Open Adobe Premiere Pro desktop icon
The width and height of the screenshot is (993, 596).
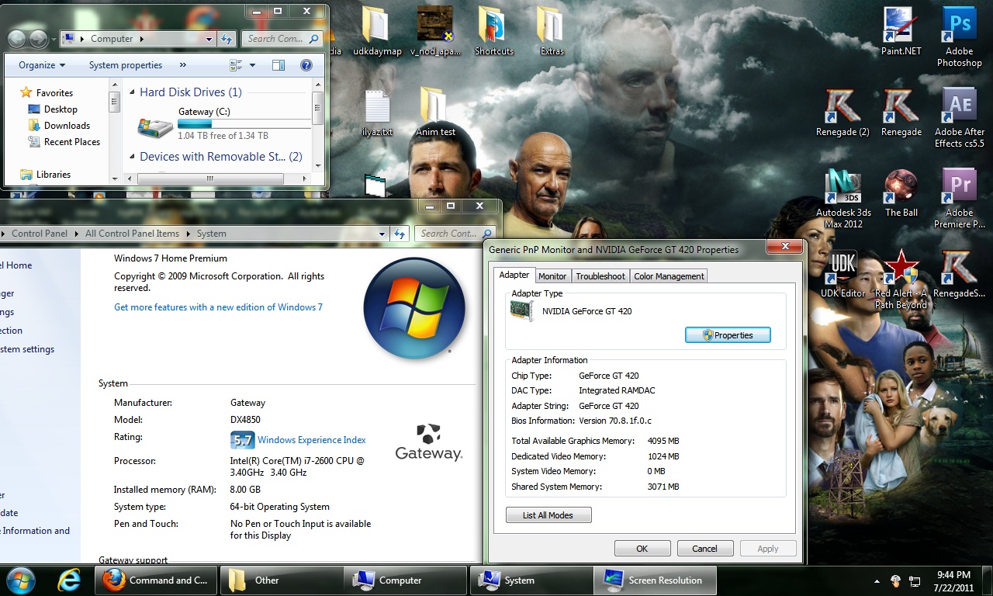(959, 188)
